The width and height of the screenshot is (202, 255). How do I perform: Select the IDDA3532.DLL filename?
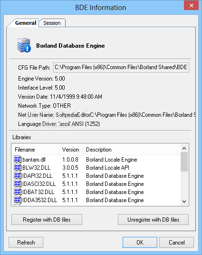point(40,200)
